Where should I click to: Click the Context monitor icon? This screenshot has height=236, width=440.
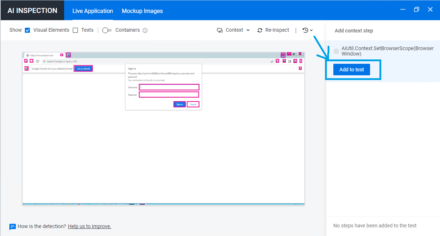(x=219, y=30)
